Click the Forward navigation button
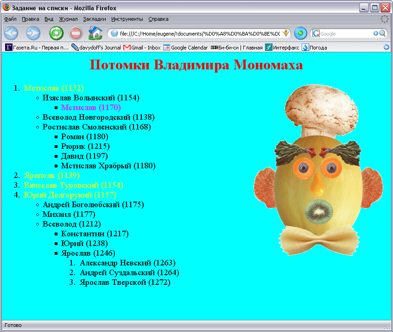 click(x=33, y=33)
